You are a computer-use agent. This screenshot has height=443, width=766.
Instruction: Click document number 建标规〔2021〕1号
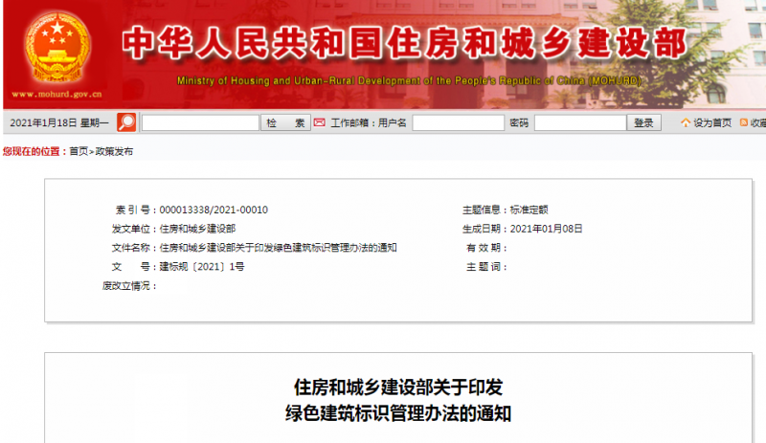202,267
